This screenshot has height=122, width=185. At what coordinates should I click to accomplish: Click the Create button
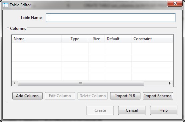click(100, 110)
